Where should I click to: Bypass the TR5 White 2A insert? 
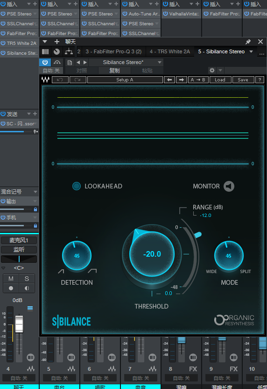pos(3,43)
